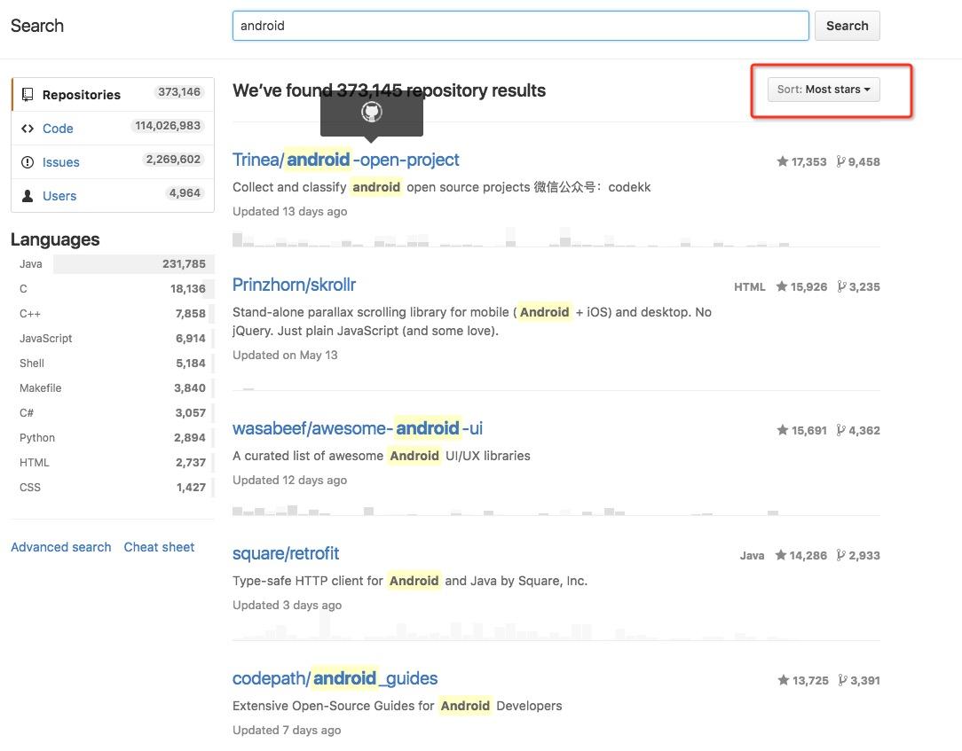Click the star icon for square/retrofit
This screenshot has height=751, width=962.
coord(780,555)
